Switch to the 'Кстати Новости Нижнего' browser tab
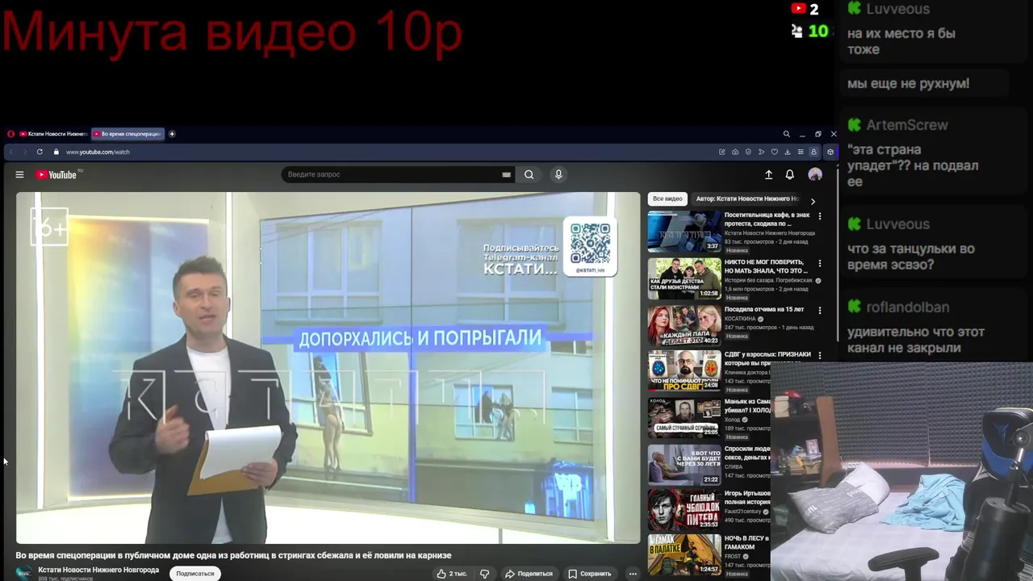 tap(52, 134)
